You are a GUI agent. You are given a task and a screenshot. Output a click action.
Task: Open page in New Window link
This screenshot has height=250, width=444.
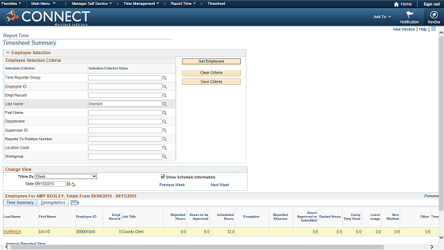pos(404,29)
